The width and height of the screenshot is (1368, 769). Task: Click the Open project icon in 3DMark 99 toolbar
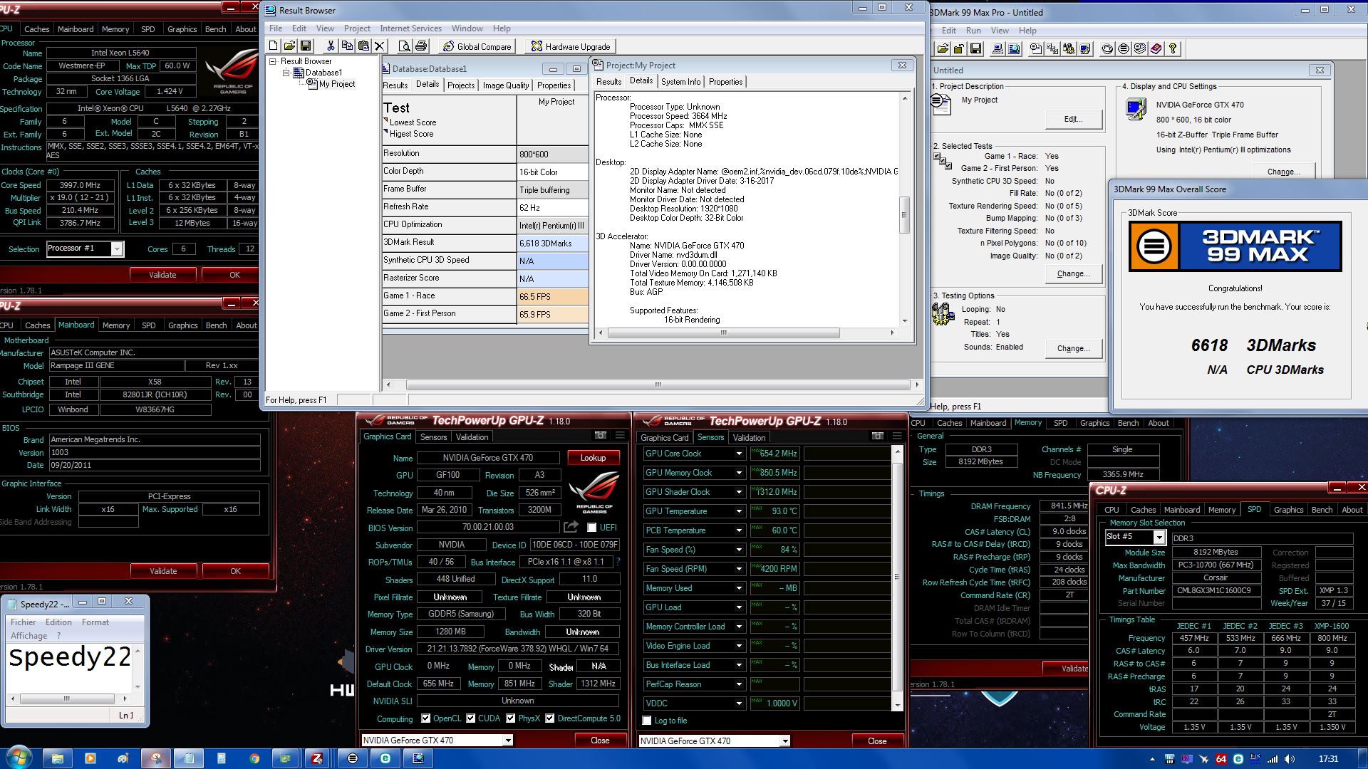943,49
